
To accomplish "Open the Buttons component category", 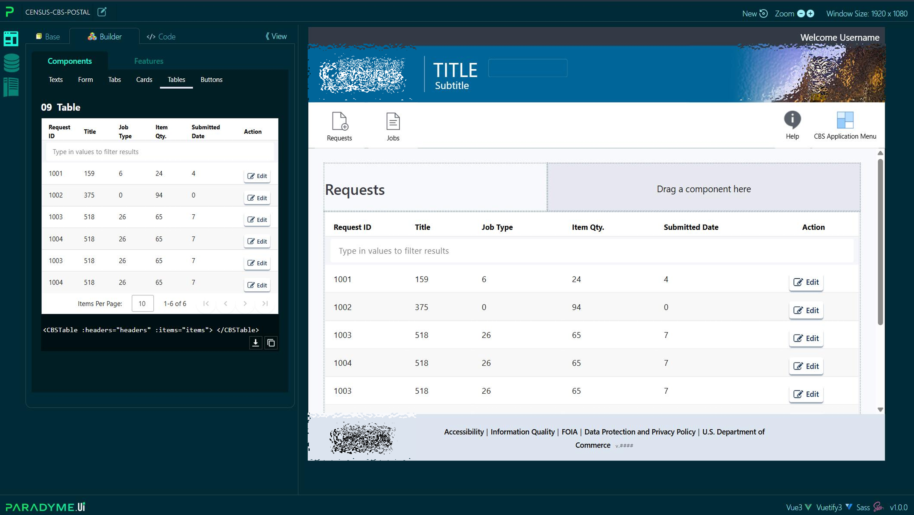I will 211,80.
